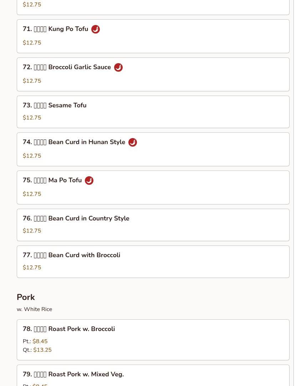Click the w. White Rice subtitle text
This screenshot has width=301, height=386.
tap(35, 309)
